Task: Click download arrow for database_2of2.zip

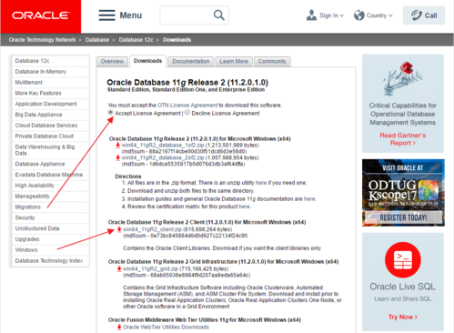Action: tap(117, 157)
